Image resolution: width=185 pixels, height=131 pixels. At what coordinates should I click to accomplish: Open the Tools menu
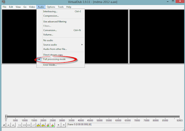click(x=61, y=7)
